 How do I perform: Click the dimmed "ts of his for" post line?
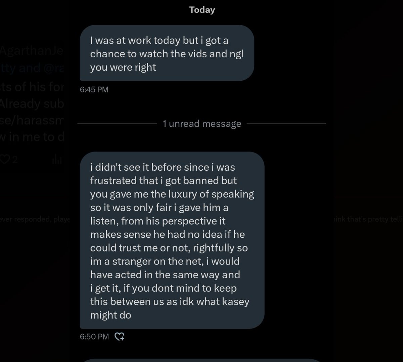[32, 86]
